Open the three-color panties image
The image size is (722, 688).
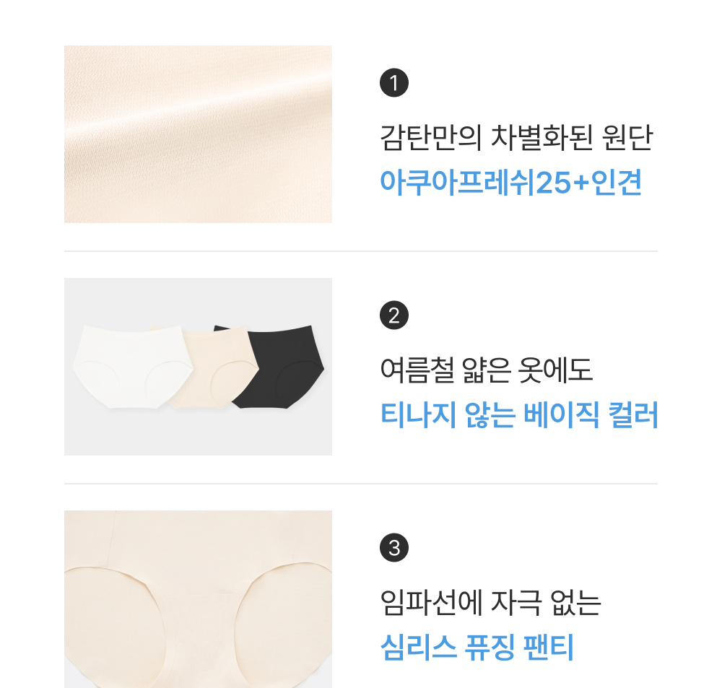198,367
